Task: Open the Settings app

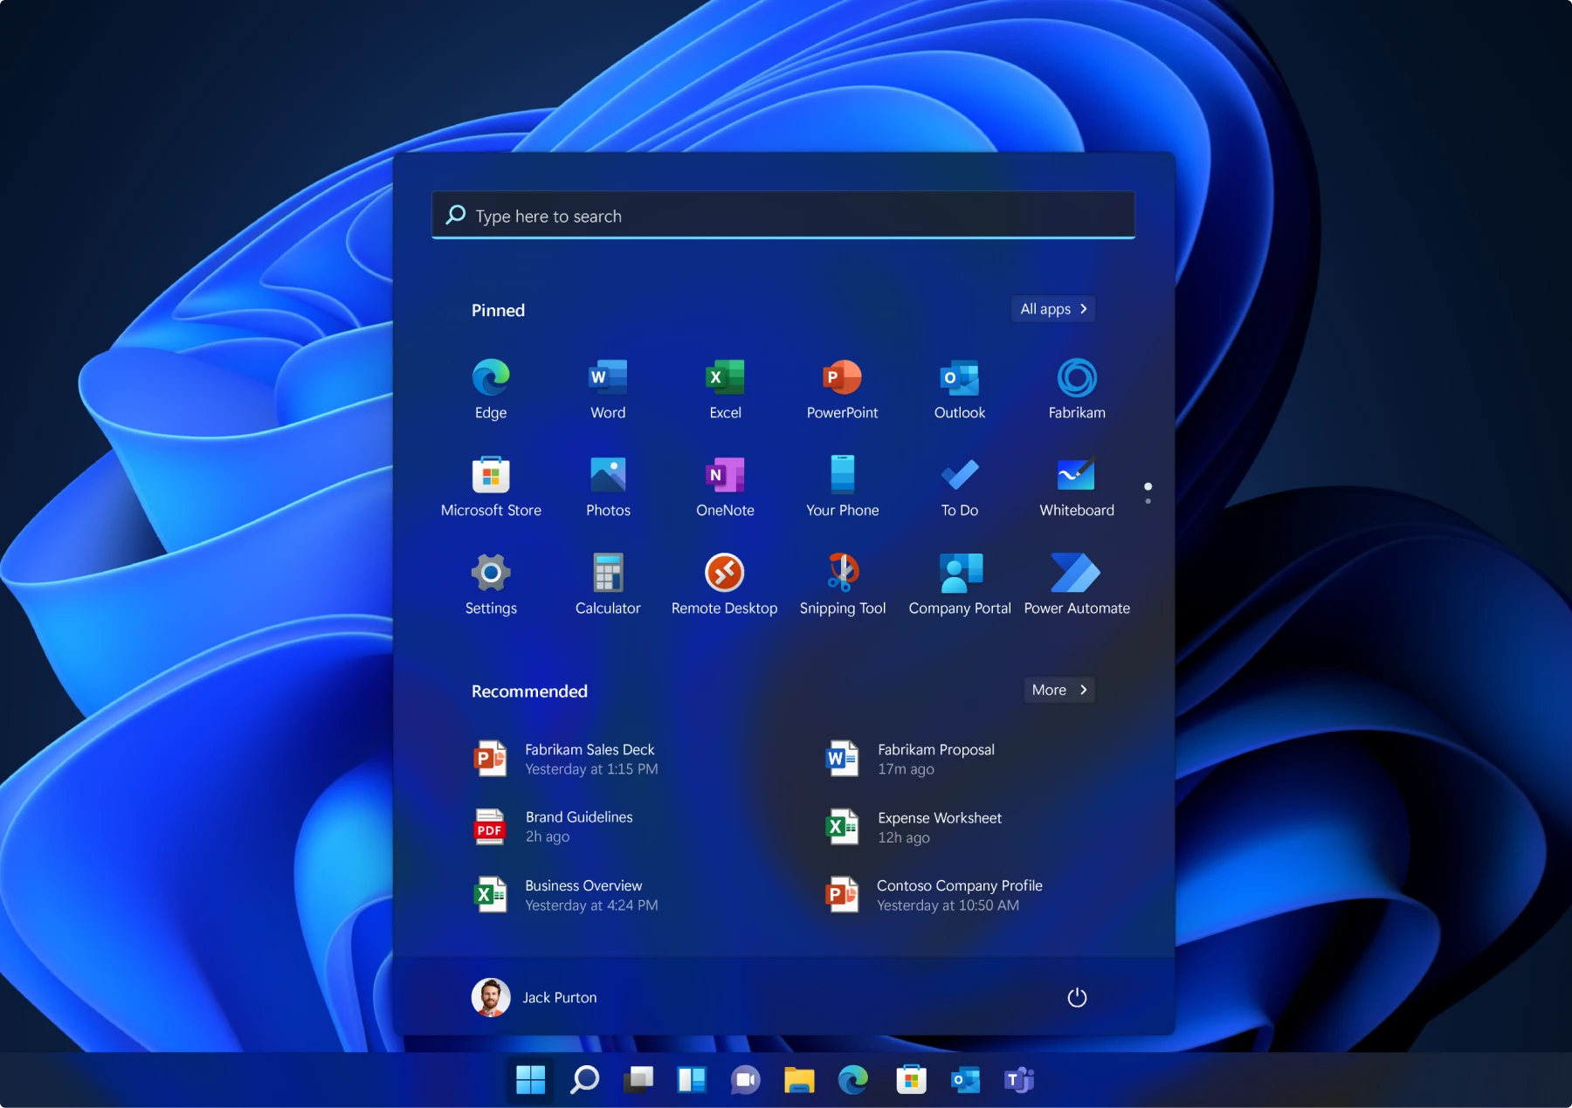Action: coord(491,585)
